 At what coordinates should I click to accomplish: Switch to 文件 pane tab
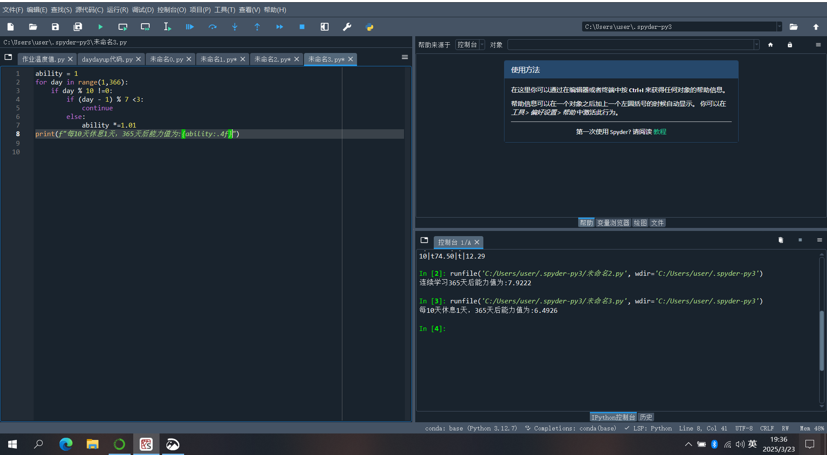[657, 223]
